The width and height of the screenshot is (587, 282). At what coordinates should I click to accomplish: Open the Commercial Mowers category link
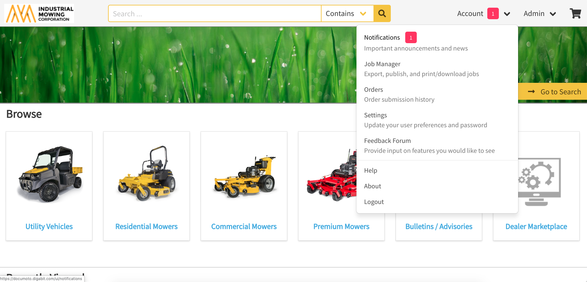pos(244,227)
